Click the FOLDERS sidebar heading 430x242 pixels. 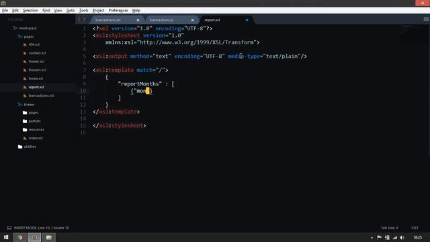click(x=15, y=19)
